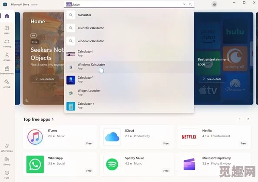Open the Calculator² app result
The width and height of the screenshot is (258, 182).
click(129, 79)
